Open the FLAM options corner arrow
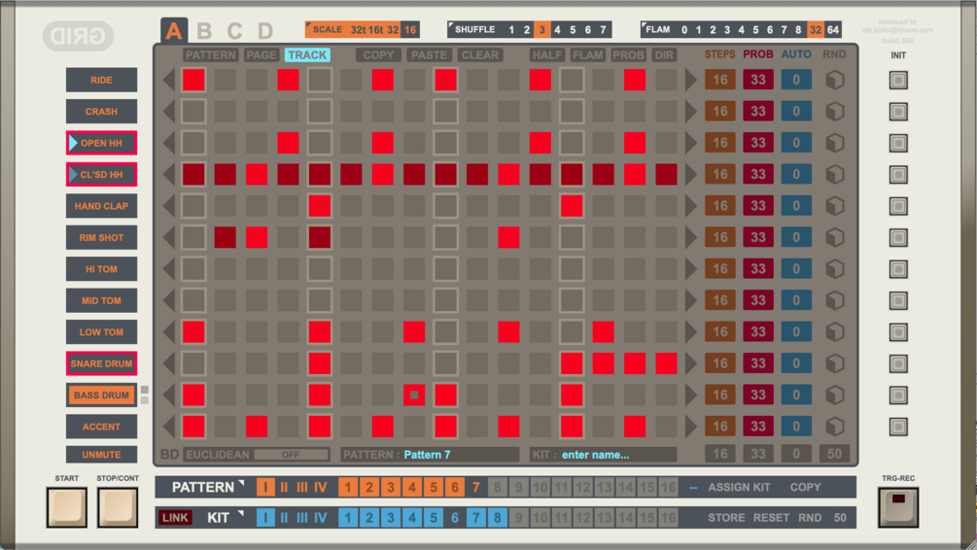Screen dimensions: 977x550 pos(645,25)
